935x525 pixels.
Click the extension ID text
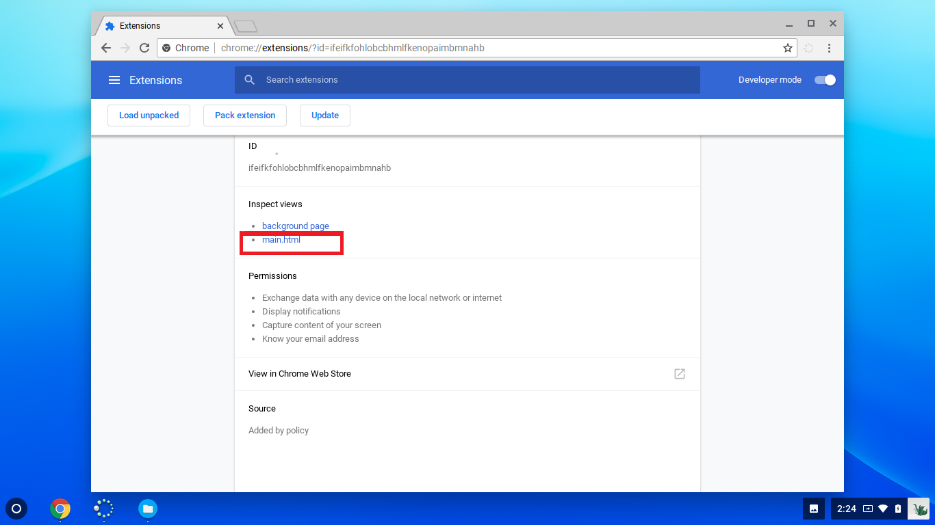coord(320,168)
